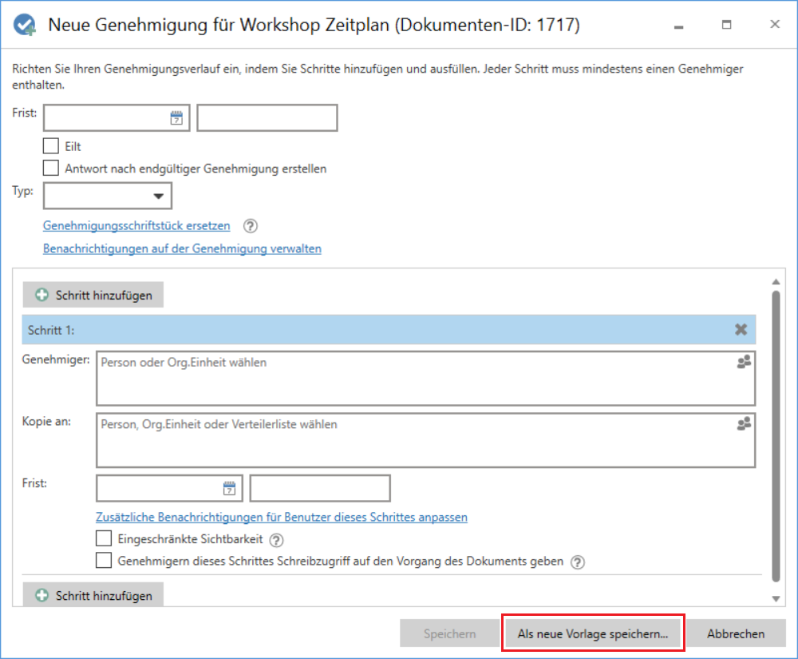The image size is (798, 659).
Task: Open the Typ dropdown
Action: (108, 196)
